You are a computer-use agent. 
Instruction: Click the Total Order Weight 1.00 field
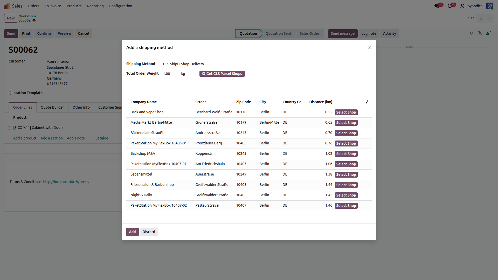[x=167, y=74]
